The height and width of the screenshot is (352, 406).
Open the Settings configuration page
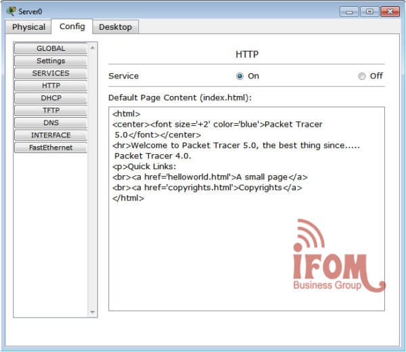tap(51, 61)
